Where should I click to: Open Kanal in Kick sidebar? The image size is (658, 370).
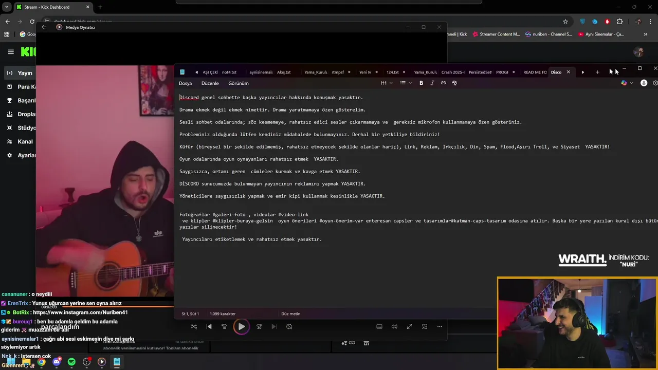click(21, 141)
